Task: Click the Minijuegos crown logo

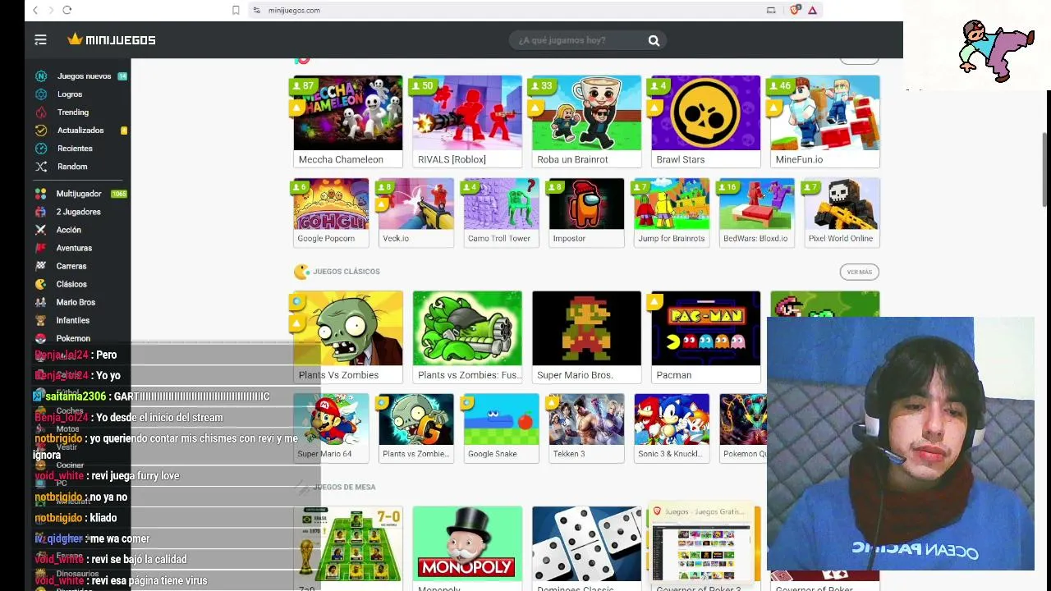Action: (x=112, y=39)
